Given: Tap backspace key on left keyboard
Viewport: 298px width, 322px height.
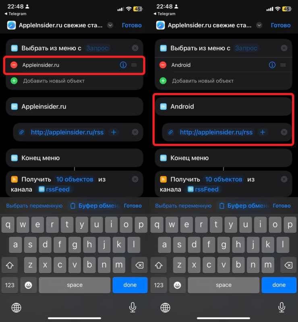Looking at the screenshot, I should (x=139, y=265).
